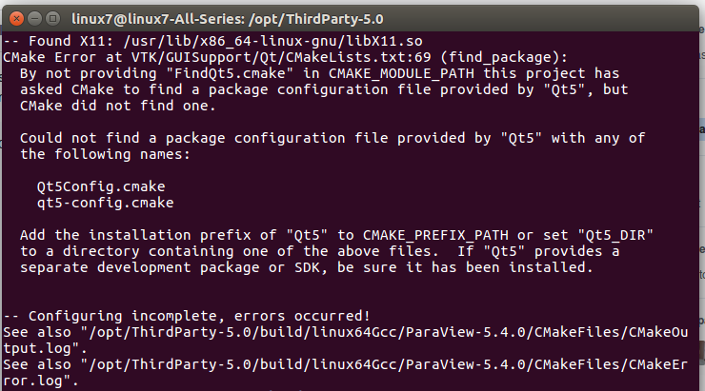Click the libX11.so path in first line
Viewport: 705px width, 391px height.
point(272,41)
